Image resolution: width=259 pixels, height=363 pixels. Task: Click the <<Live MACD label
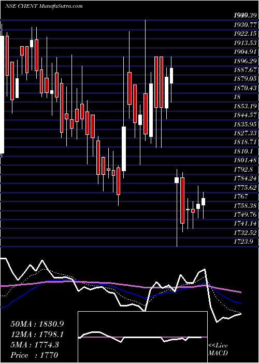click(x=218, y=350)
